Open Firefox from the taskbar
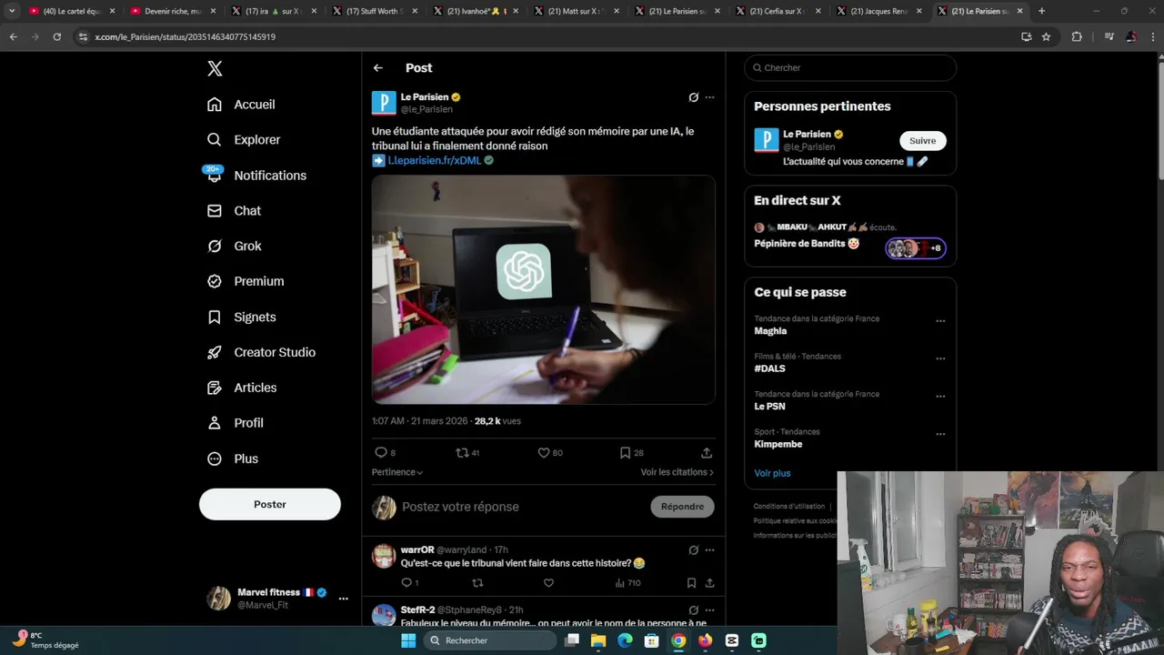Viewport: 1164px width, 655px height. click(x=705, y=640)
